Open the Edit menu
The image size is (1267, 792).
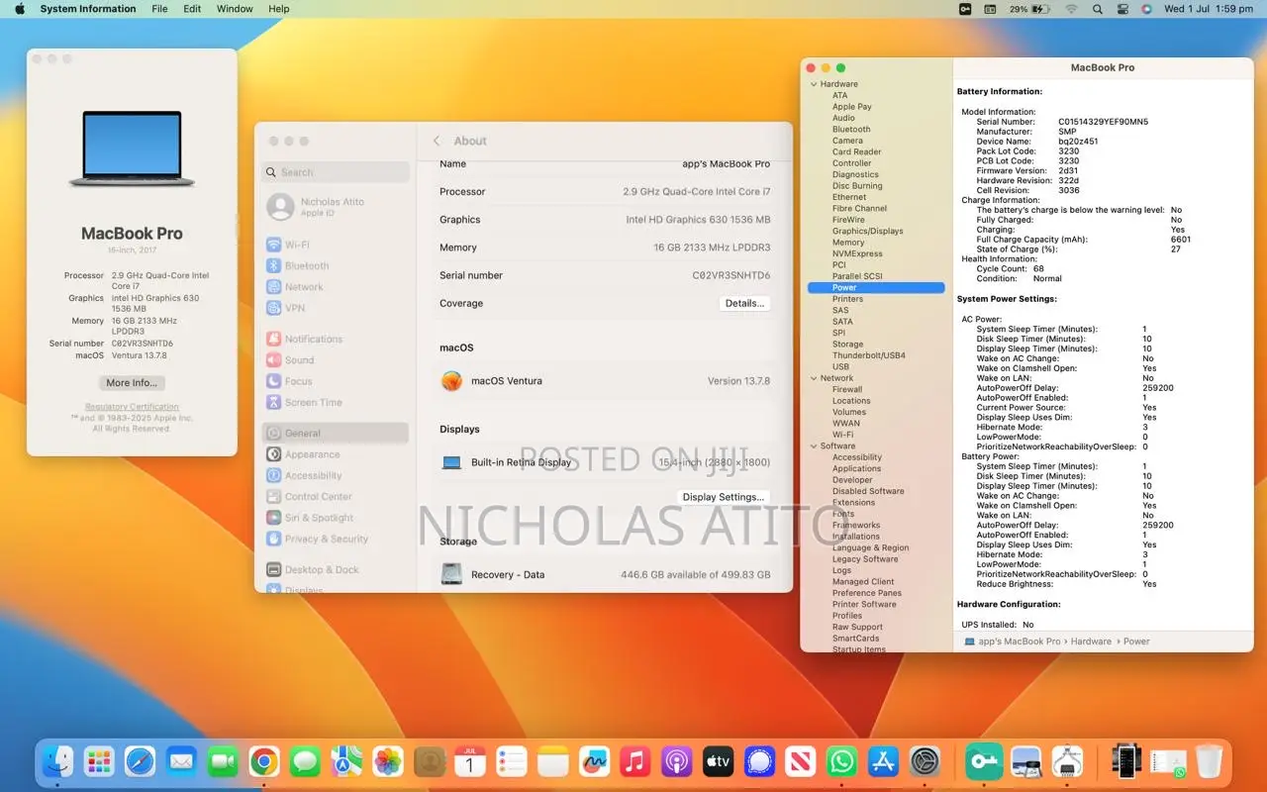click(192, 9)
